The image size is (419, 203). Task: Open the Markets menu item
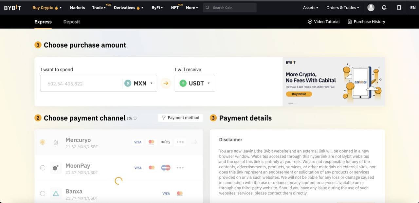[x=77, y=8]
